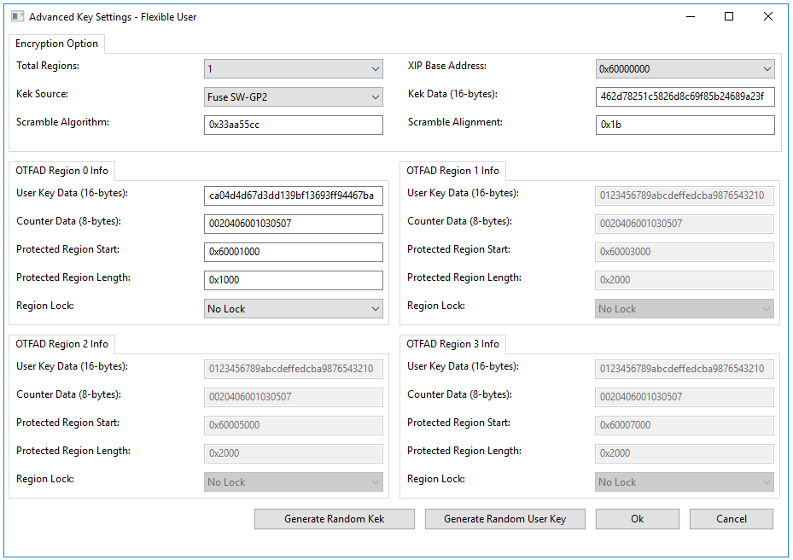Open the Total Regions dropdown
Image resolution: width=793 pixels, height=560 pixels.
tap(293, 68)
